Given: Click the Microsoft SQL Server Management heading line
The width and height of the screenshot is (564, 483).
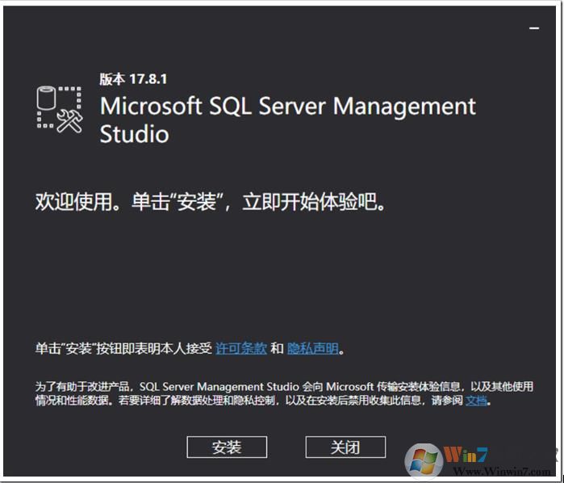Looking at the screenshot, I should 287,107.
